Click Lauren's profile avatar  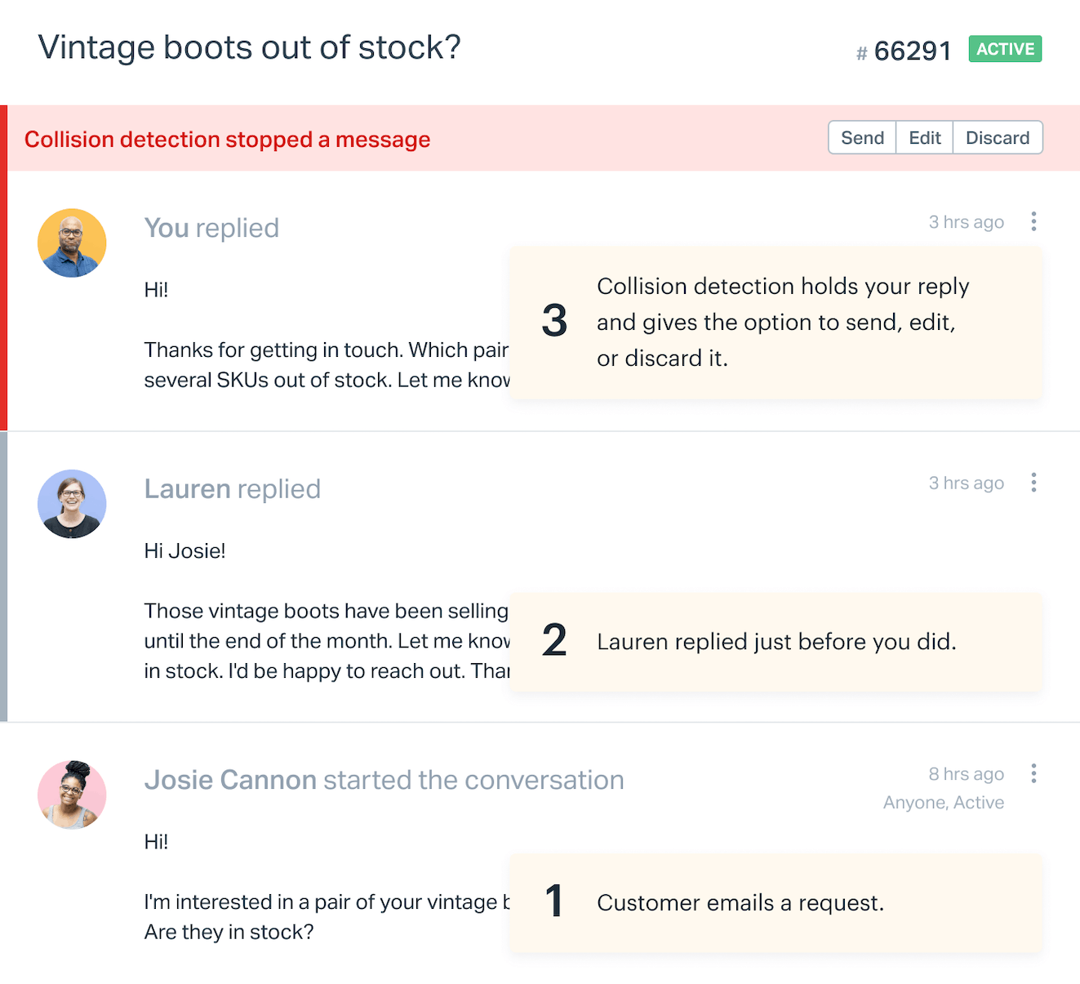click(72, 504)
